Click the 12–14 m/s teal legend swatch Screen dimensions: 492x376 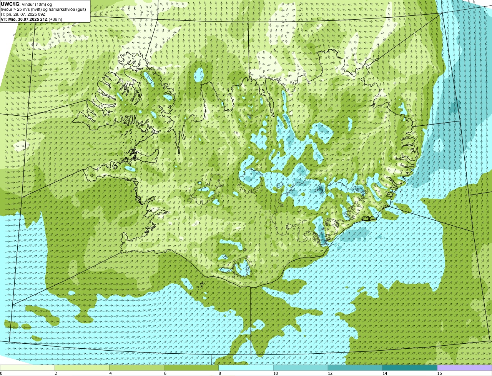point(355,368)
